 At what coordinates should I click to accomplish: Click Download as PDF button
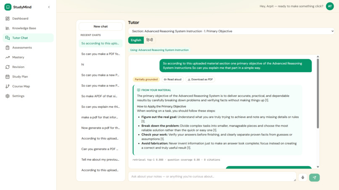click(200, 79)
